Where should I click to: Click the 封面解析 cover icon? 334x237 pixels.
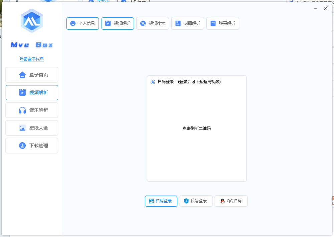point(177,23)
